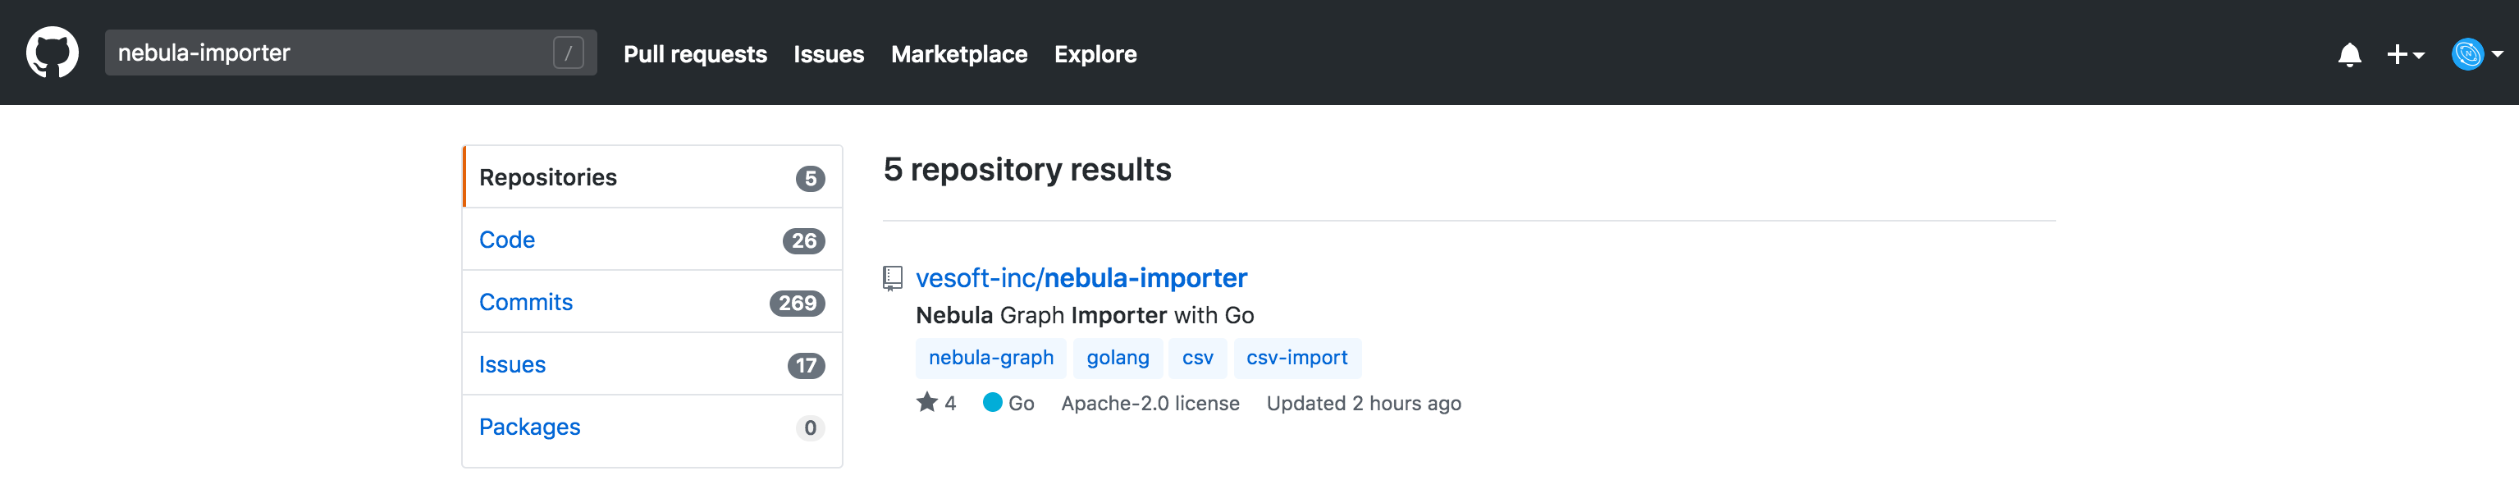Select Packages results filter
The height and width of the screenshot is (480, 2519).
[529, 428]
